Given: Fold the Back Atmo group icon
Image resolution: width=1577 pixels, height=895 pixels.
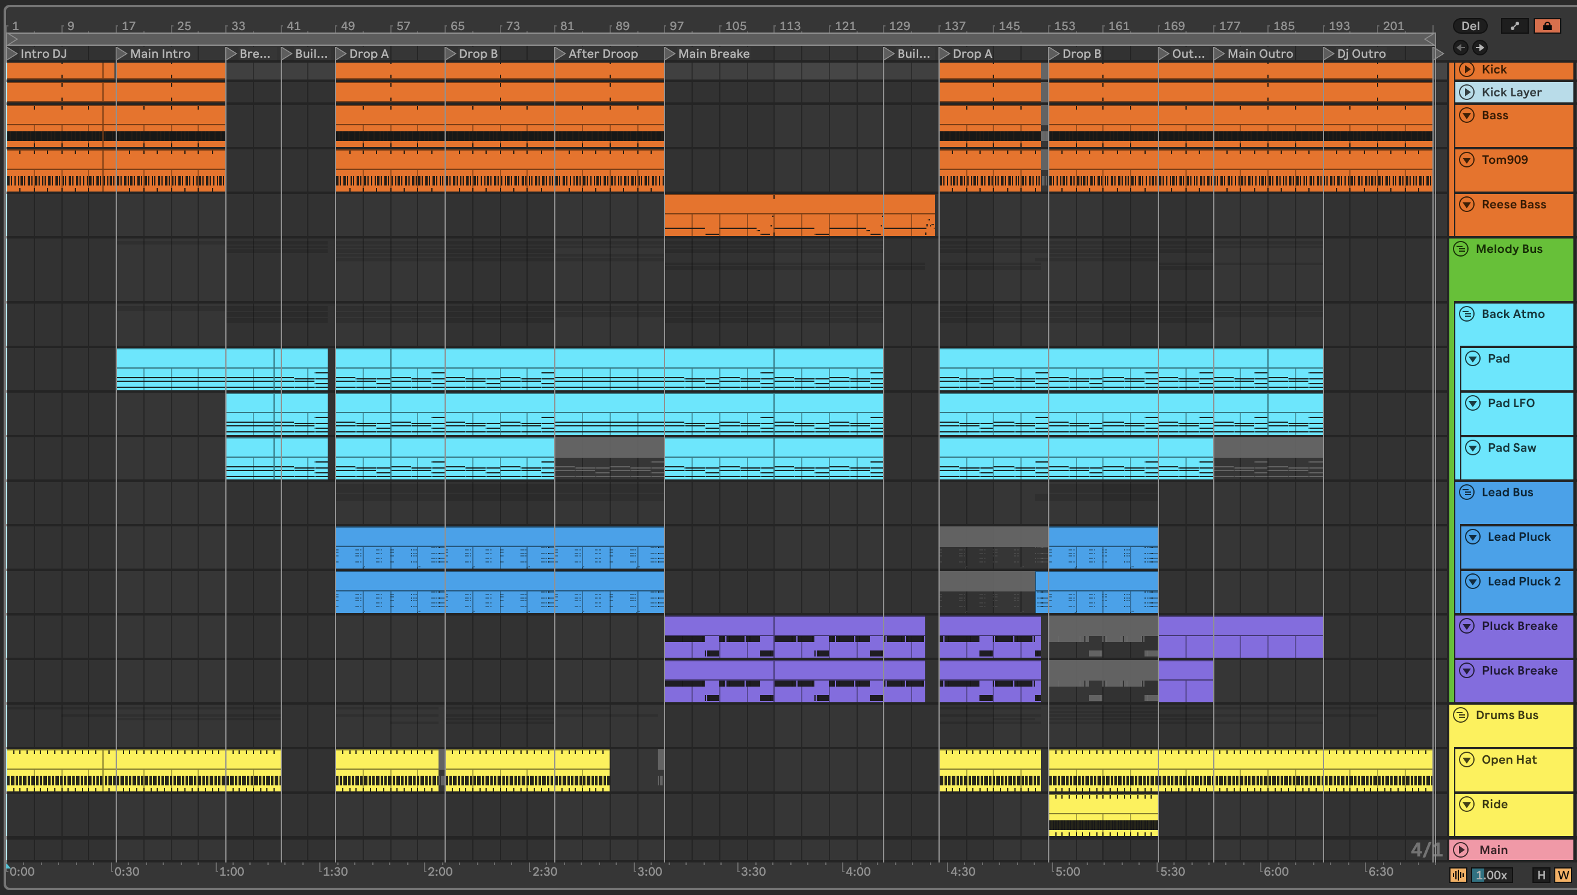Looking at the screenshot, I should (x=1467, y=314).
